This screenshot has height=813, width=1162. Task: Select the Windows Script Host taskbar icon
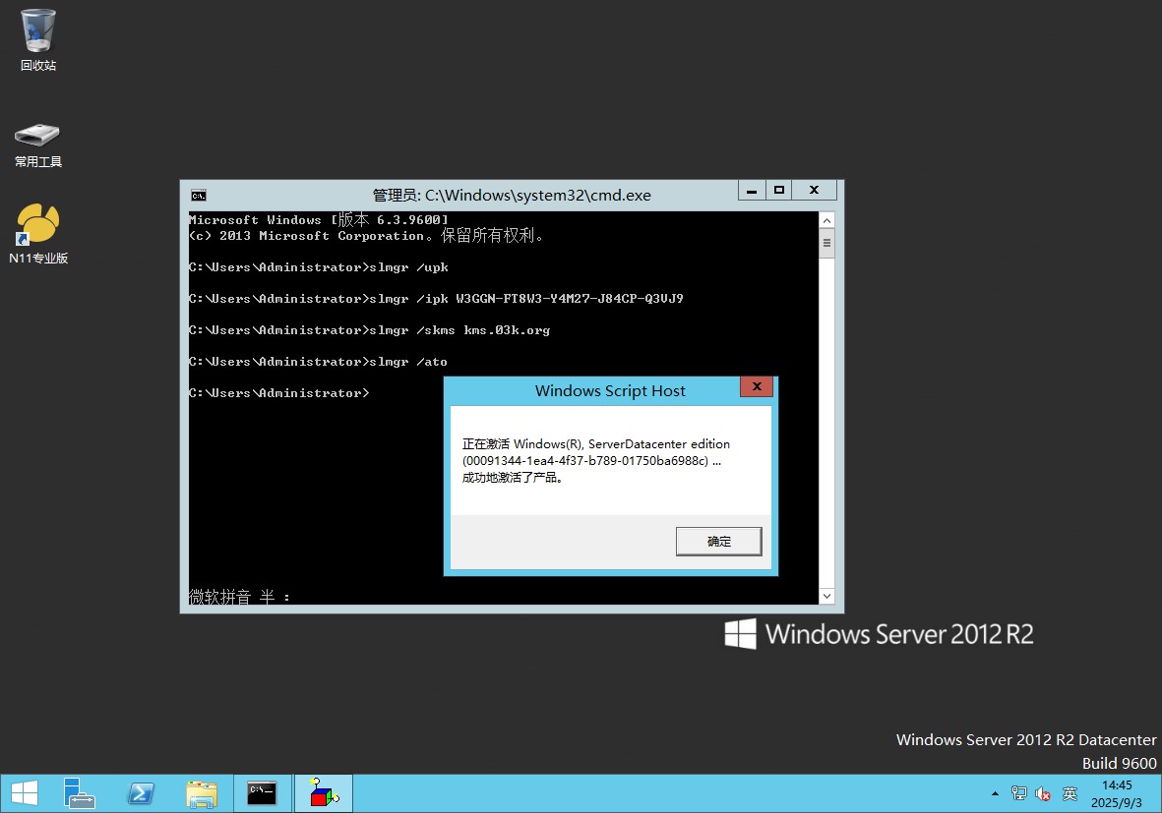click(323, 792)
